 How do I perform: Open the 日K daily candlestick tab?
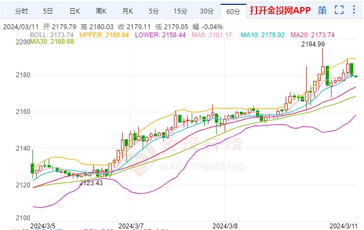(x=75, y=11)
